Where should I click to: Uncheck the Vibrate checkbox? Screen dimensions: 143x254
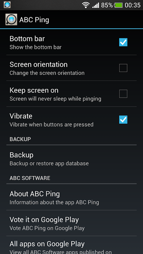123,120
